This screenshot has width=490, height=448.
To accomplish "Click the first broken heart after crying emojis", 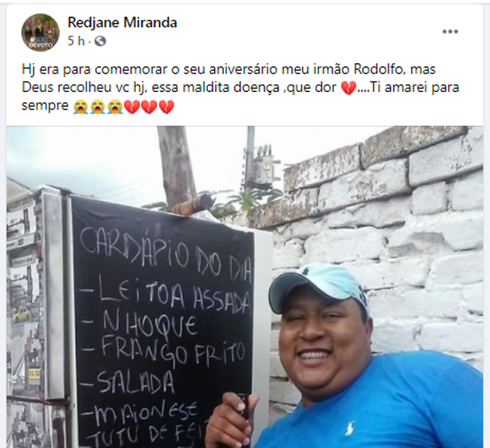I will [132, 107].
